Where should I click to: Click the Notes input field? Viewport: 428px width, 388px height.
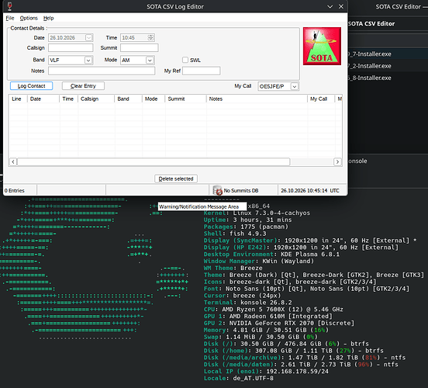[x=102, y=71]
